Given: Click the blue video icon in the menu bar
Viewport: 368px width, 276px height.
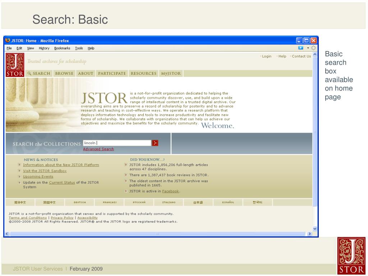Looking at the screenshot, I should tap(301, 48).
